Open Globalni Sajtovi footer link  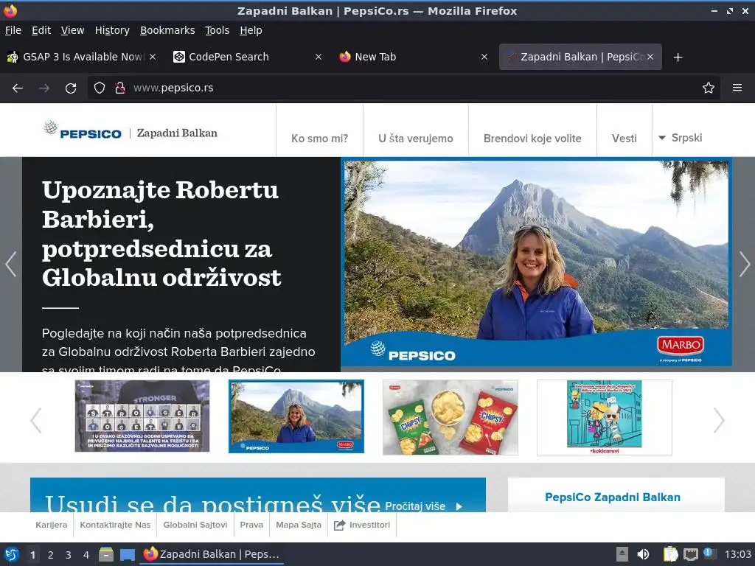[x=195, y=525]
